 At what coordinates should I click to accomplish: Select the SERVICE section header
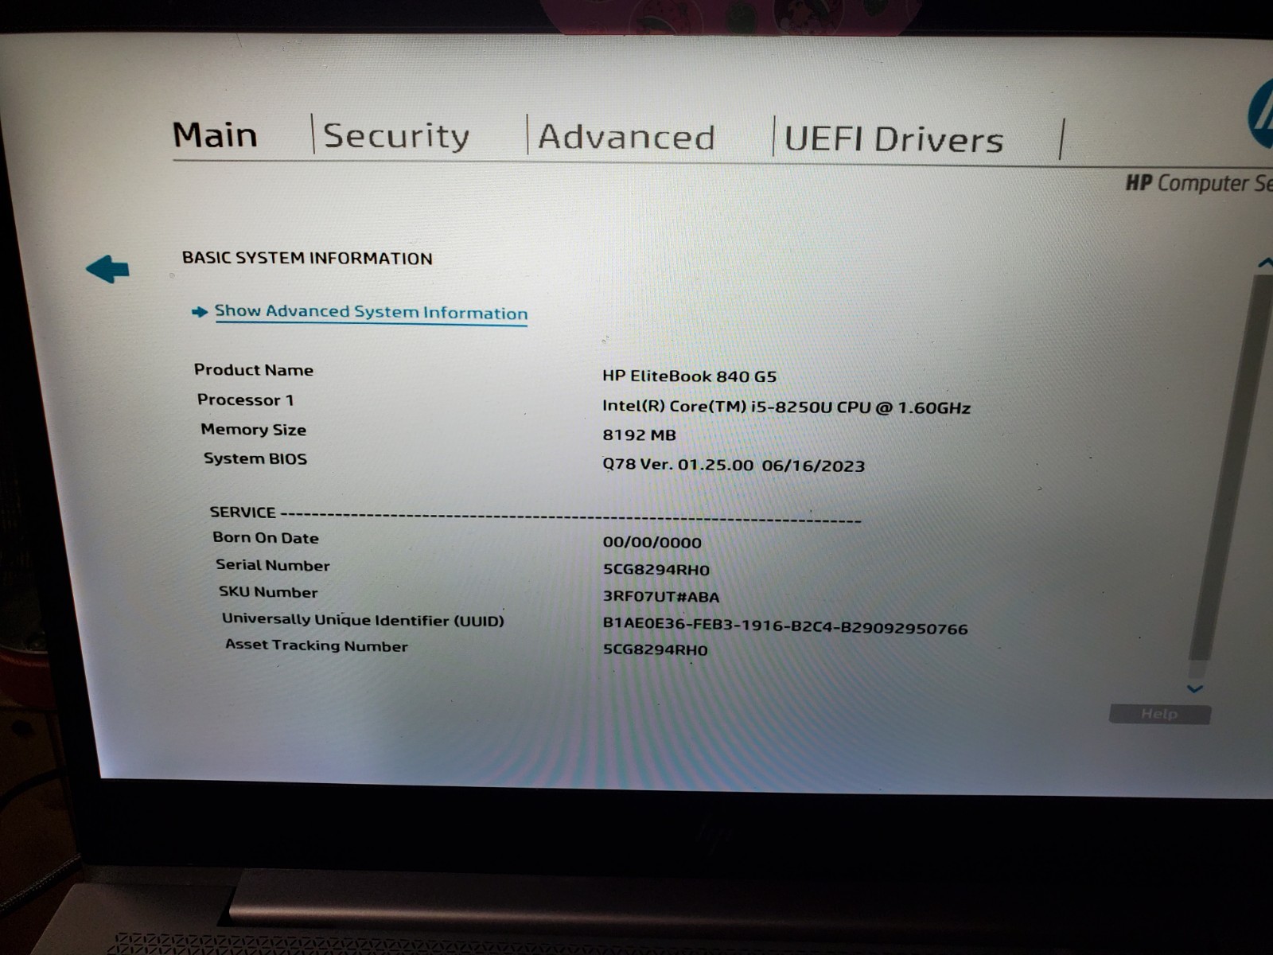[243, 512]
